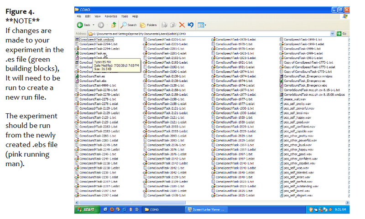The height and width of the screenshot is (219, 365).
Task: Select pos_self_outstanding.wav
Action: [x=299, y=186]
